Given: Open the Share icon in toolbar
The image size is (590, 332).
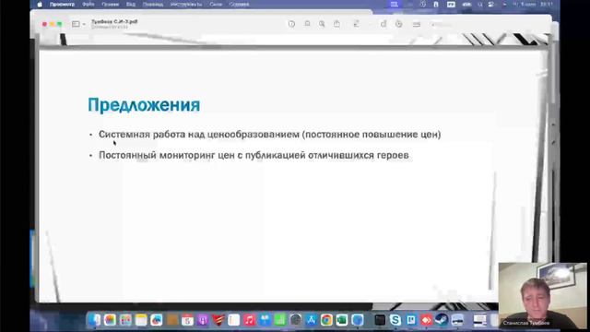Looking at the screenshot, I should 336,24.
